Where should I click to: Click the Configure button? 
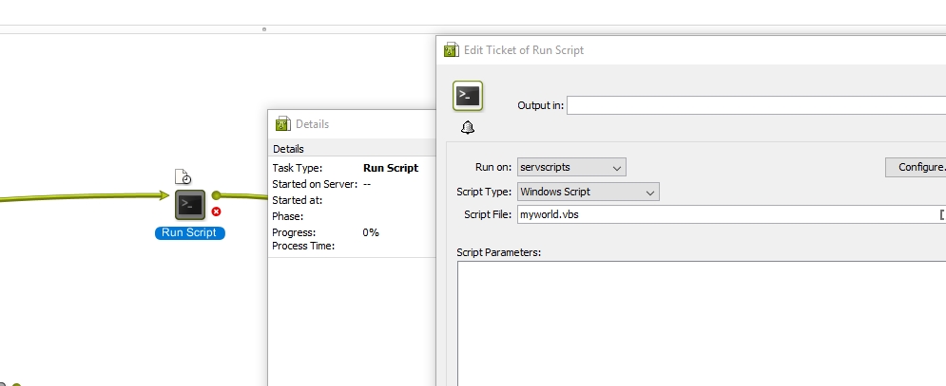(x=915, y=168)
